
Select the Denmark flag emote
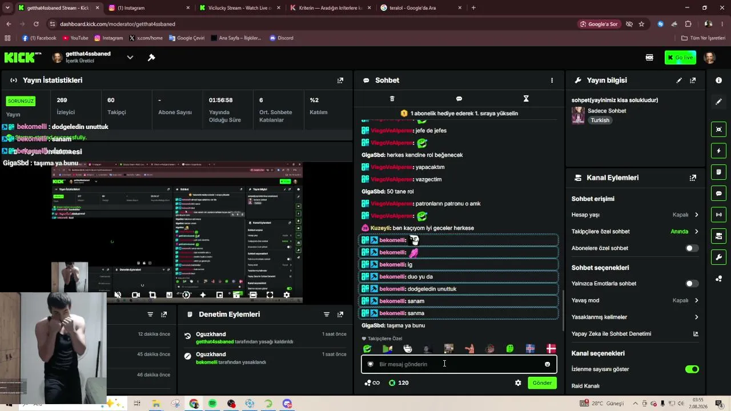(551, 349)
